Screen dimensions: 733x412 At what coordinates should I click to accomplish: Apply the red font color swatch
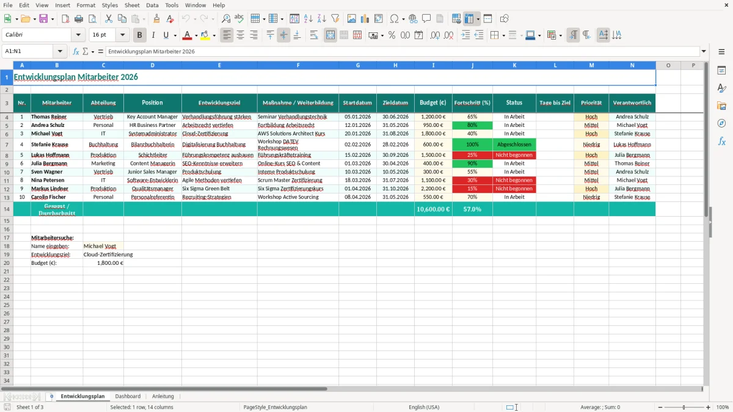tap(187, 35)
